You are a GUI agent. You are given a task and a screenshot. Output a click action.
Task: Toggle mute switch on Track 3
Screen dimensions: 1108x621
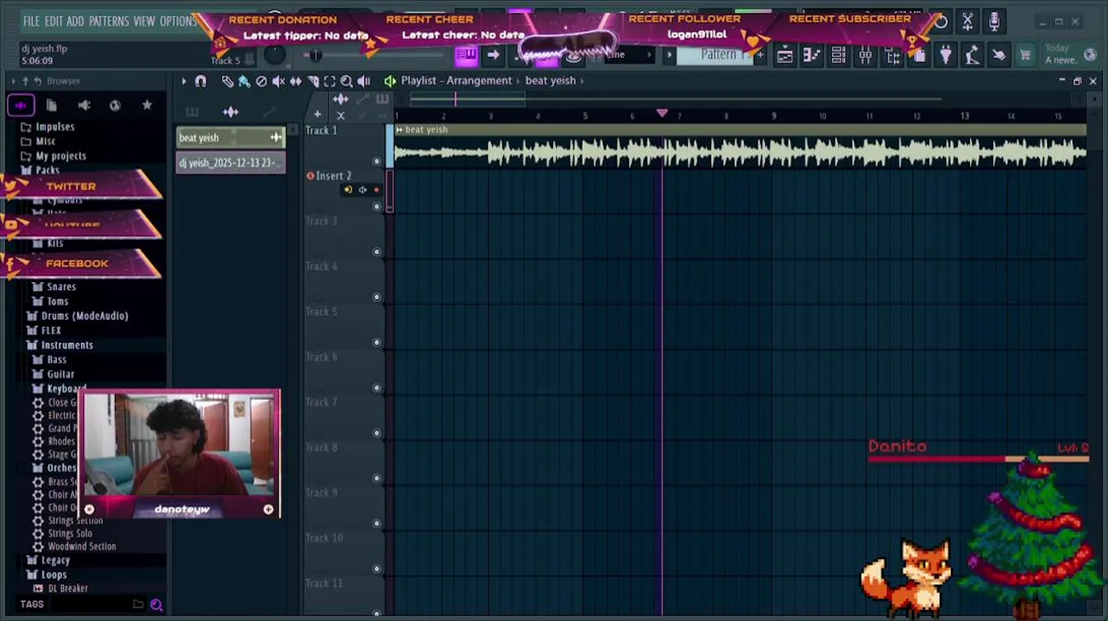pos(376,252)
